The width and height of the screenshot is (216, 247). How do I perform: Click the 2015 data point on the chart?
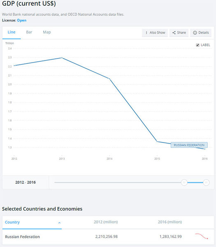157,142
